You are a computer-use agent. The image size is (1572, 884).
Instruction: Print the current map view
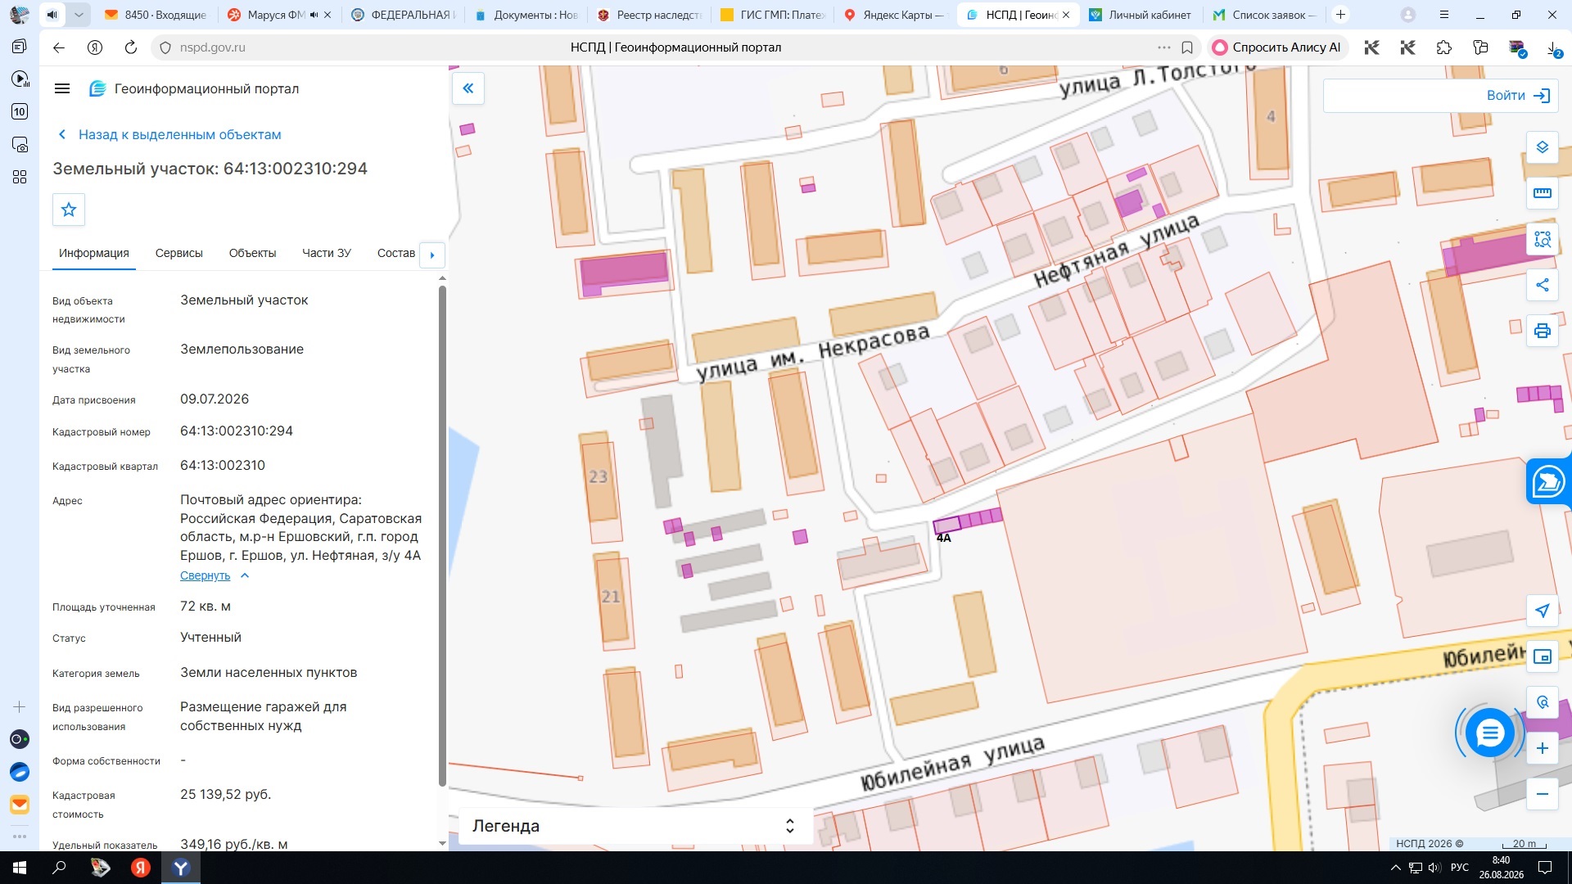coord(1543,331)
